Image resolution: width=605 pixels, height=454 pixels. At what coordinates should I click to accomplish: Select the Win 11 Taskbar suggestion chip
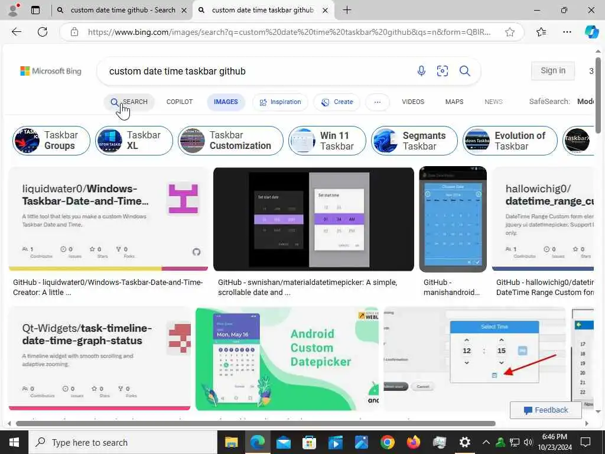point(327,141)
